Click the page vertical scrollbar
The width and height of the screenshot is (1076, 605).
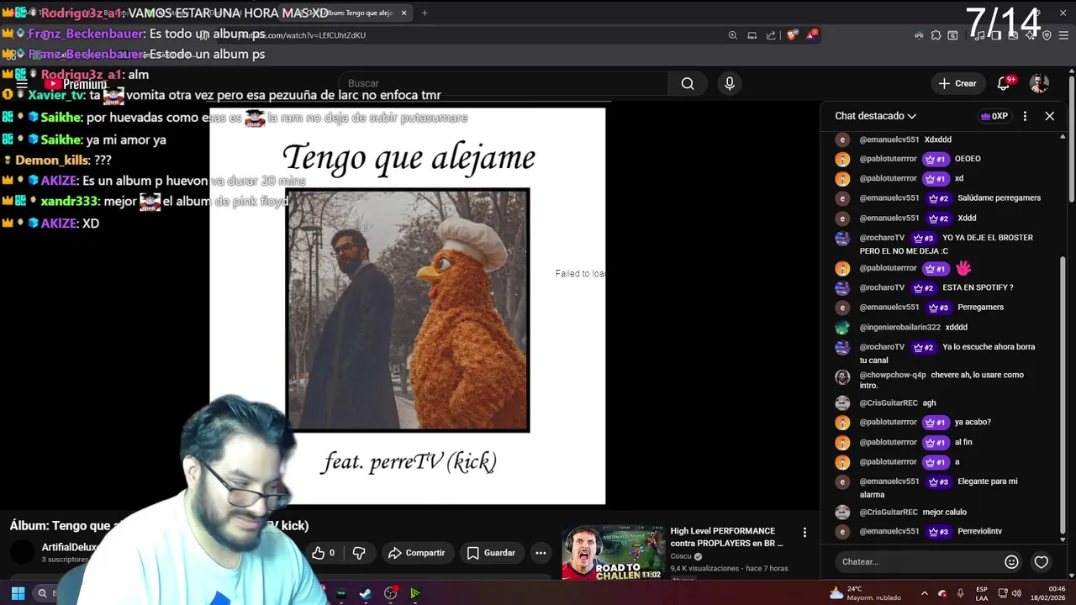pyautogui.click(x=1072, y=139)
